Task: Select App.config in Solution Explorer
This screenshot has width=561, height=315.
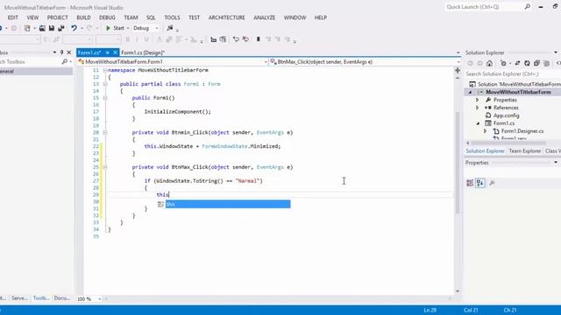Action: pos(507,115)
